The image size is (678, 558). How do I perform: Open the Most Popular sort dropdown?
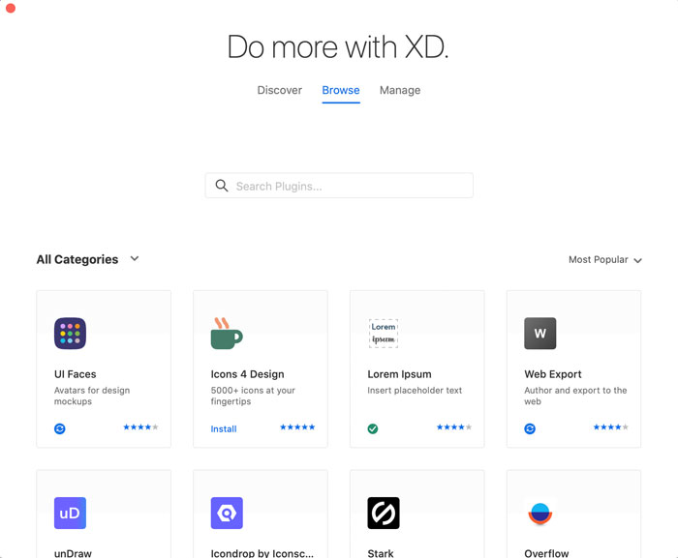(x=604, y=260)
